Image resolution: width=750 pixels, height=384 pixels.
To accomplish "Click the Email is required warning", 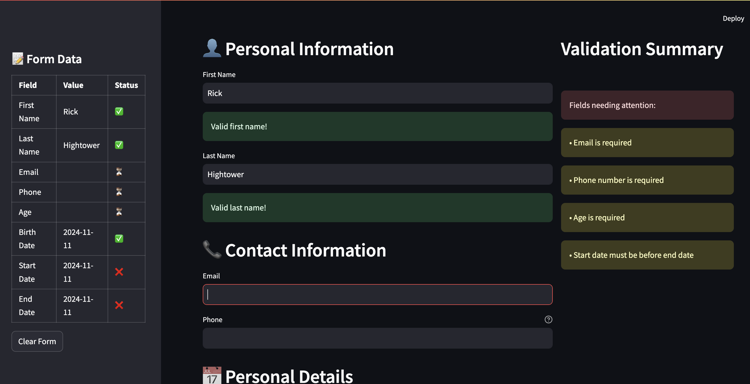I will click(647, 143).
